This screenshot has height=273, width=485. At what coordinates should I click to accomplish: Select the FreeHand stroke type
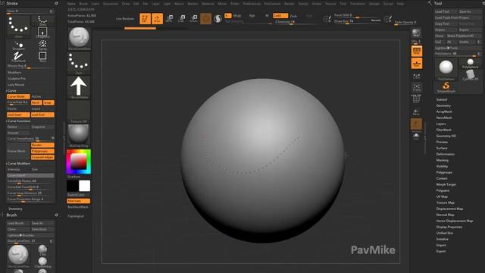18,57
